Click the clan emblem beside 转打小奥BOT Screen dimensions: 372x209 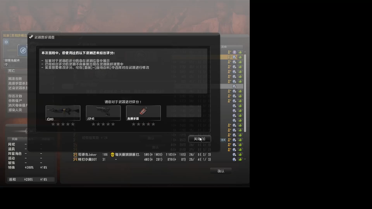[75, 159]
